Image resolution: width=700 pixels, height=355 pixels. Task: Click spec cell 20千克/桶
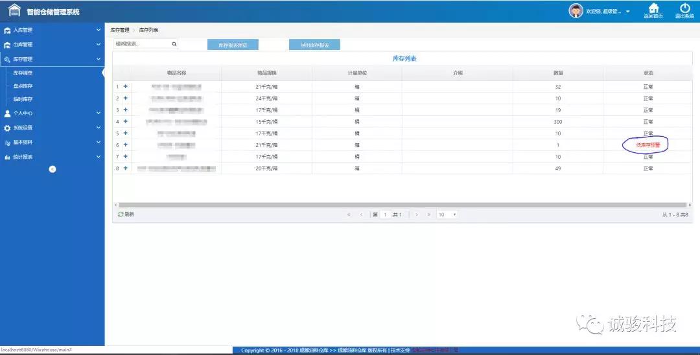click(266, 168)
